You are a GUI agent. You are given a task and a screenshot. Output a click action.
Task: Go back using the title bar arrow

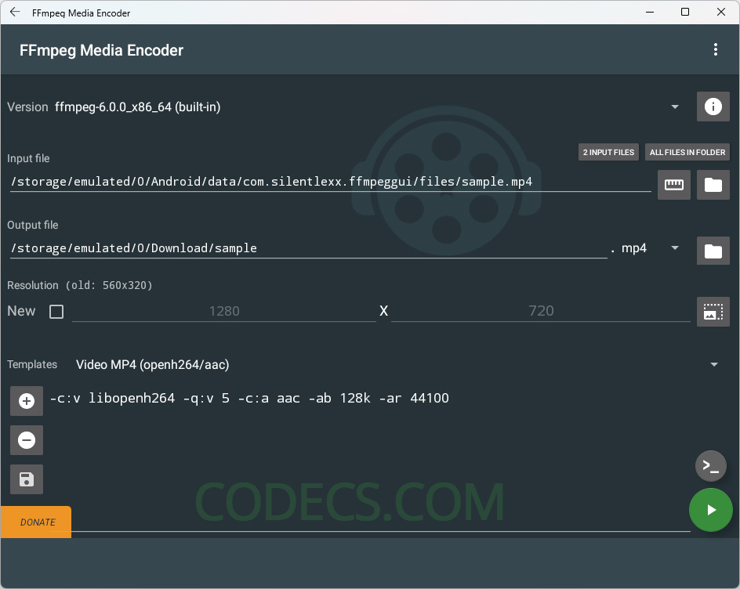15,13
